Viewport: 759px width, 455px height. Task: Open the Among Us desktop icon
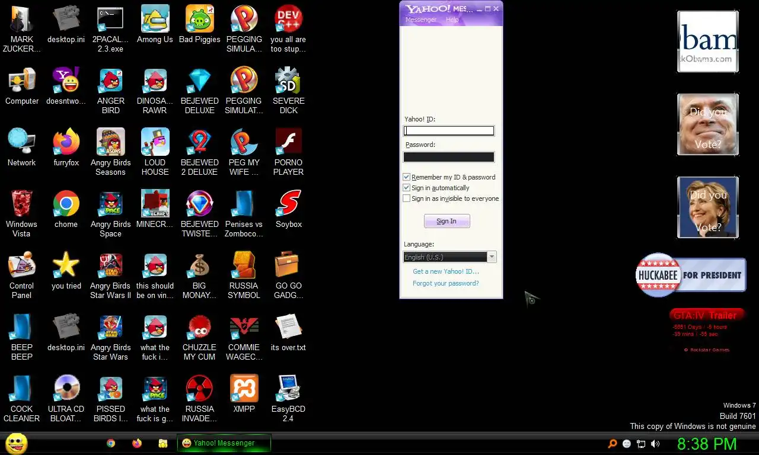pos(155,19)
